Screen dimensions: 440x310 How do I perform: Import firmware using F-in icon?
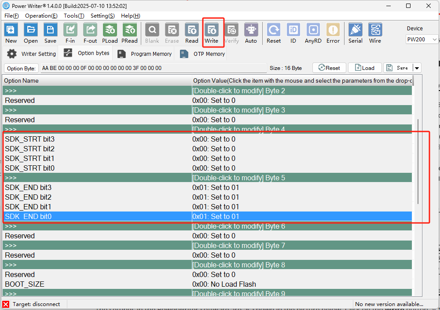pyautogui.click(x=70, y=33)
